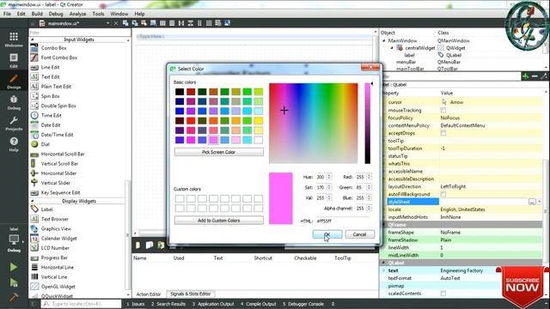Open the File menu
Image resolution: width=550 pixels, height=309 pixels.
(x=7, y=14)
